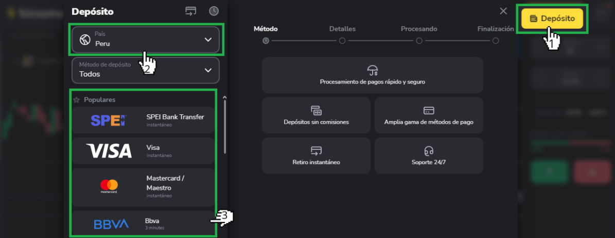Click the Depósitos sin comisiones card

(x=316, y=115)
